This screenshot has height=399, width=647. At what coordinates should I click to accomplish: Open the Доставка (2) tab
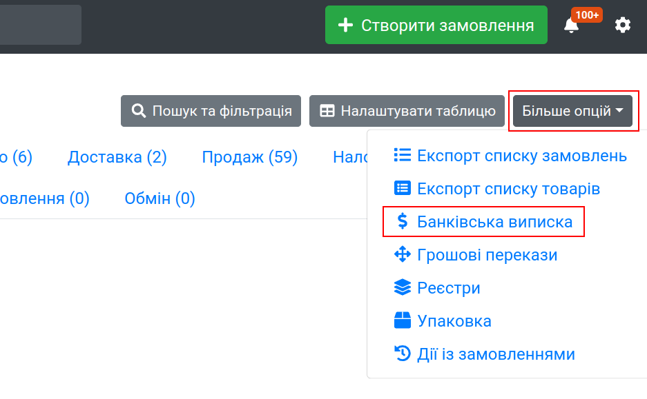pyautogui.click(x=117, y=157)
